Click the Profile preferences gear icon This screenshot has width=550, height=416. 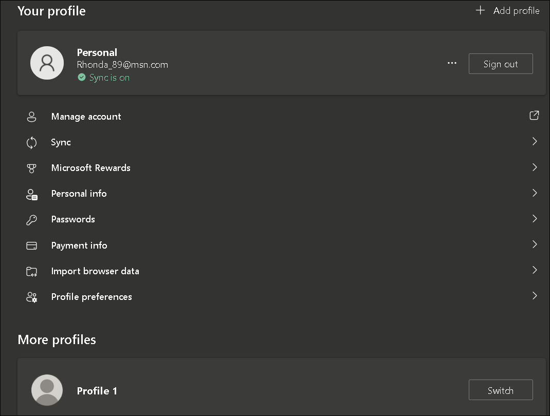[x=31, y=297]
